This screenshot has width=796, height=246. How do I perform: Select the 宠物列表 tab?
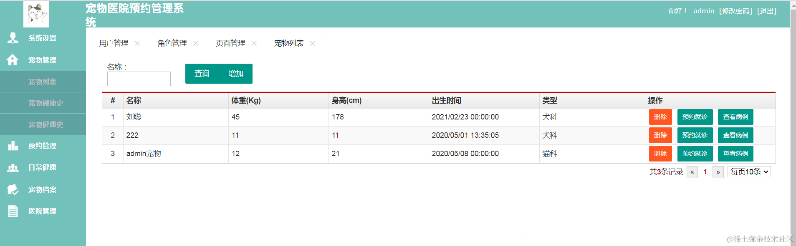(289, 43)
